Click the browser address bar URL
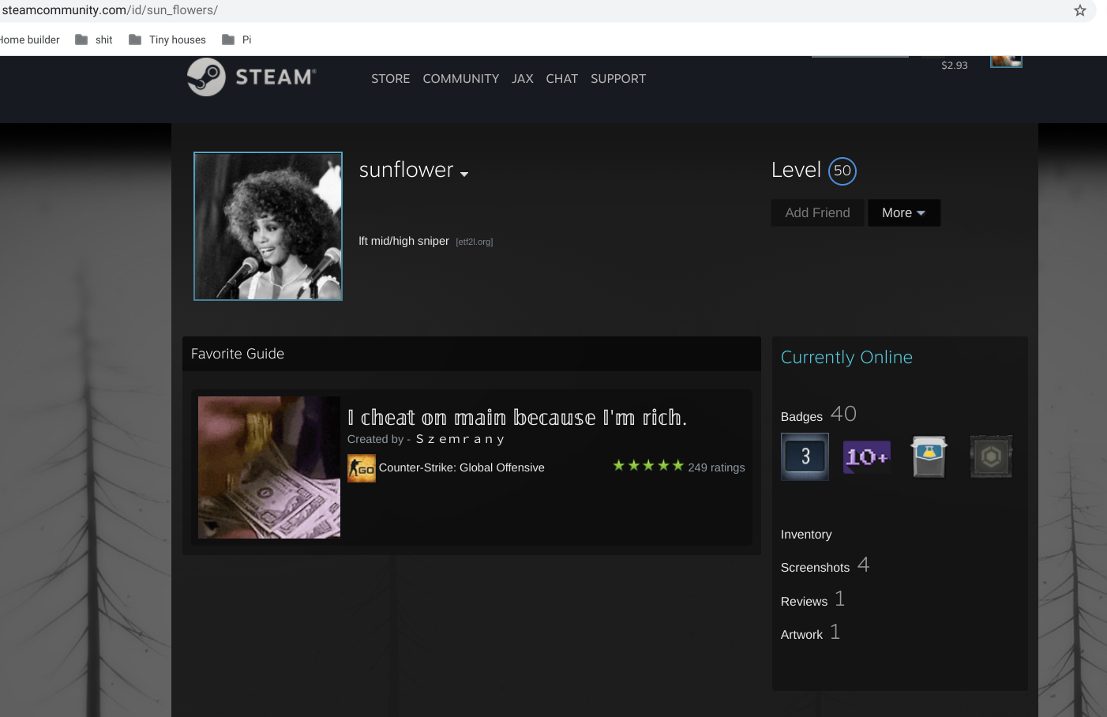Viewport: 1107px width, 717px height. coord(110,10)
